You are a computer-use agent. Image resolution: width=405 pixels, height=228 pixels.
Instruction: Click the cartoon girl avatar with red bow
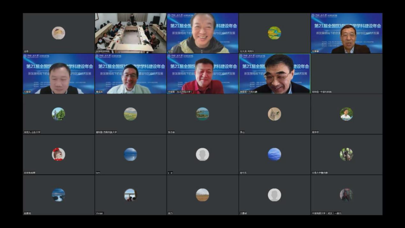(58, 154)
